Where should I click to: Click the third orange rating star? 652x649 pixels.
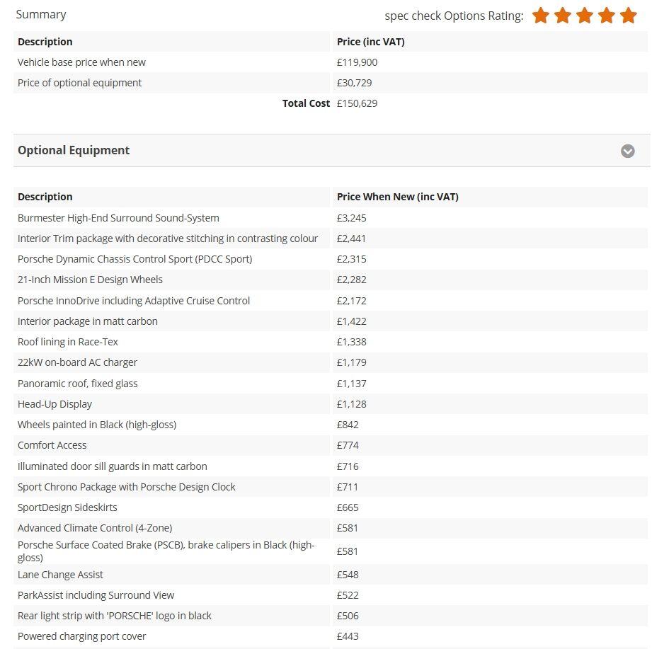[585, 16]
